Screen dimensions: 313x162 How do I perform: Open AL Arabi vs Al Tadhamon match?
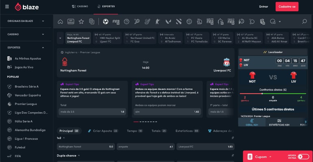coord(170,38)
